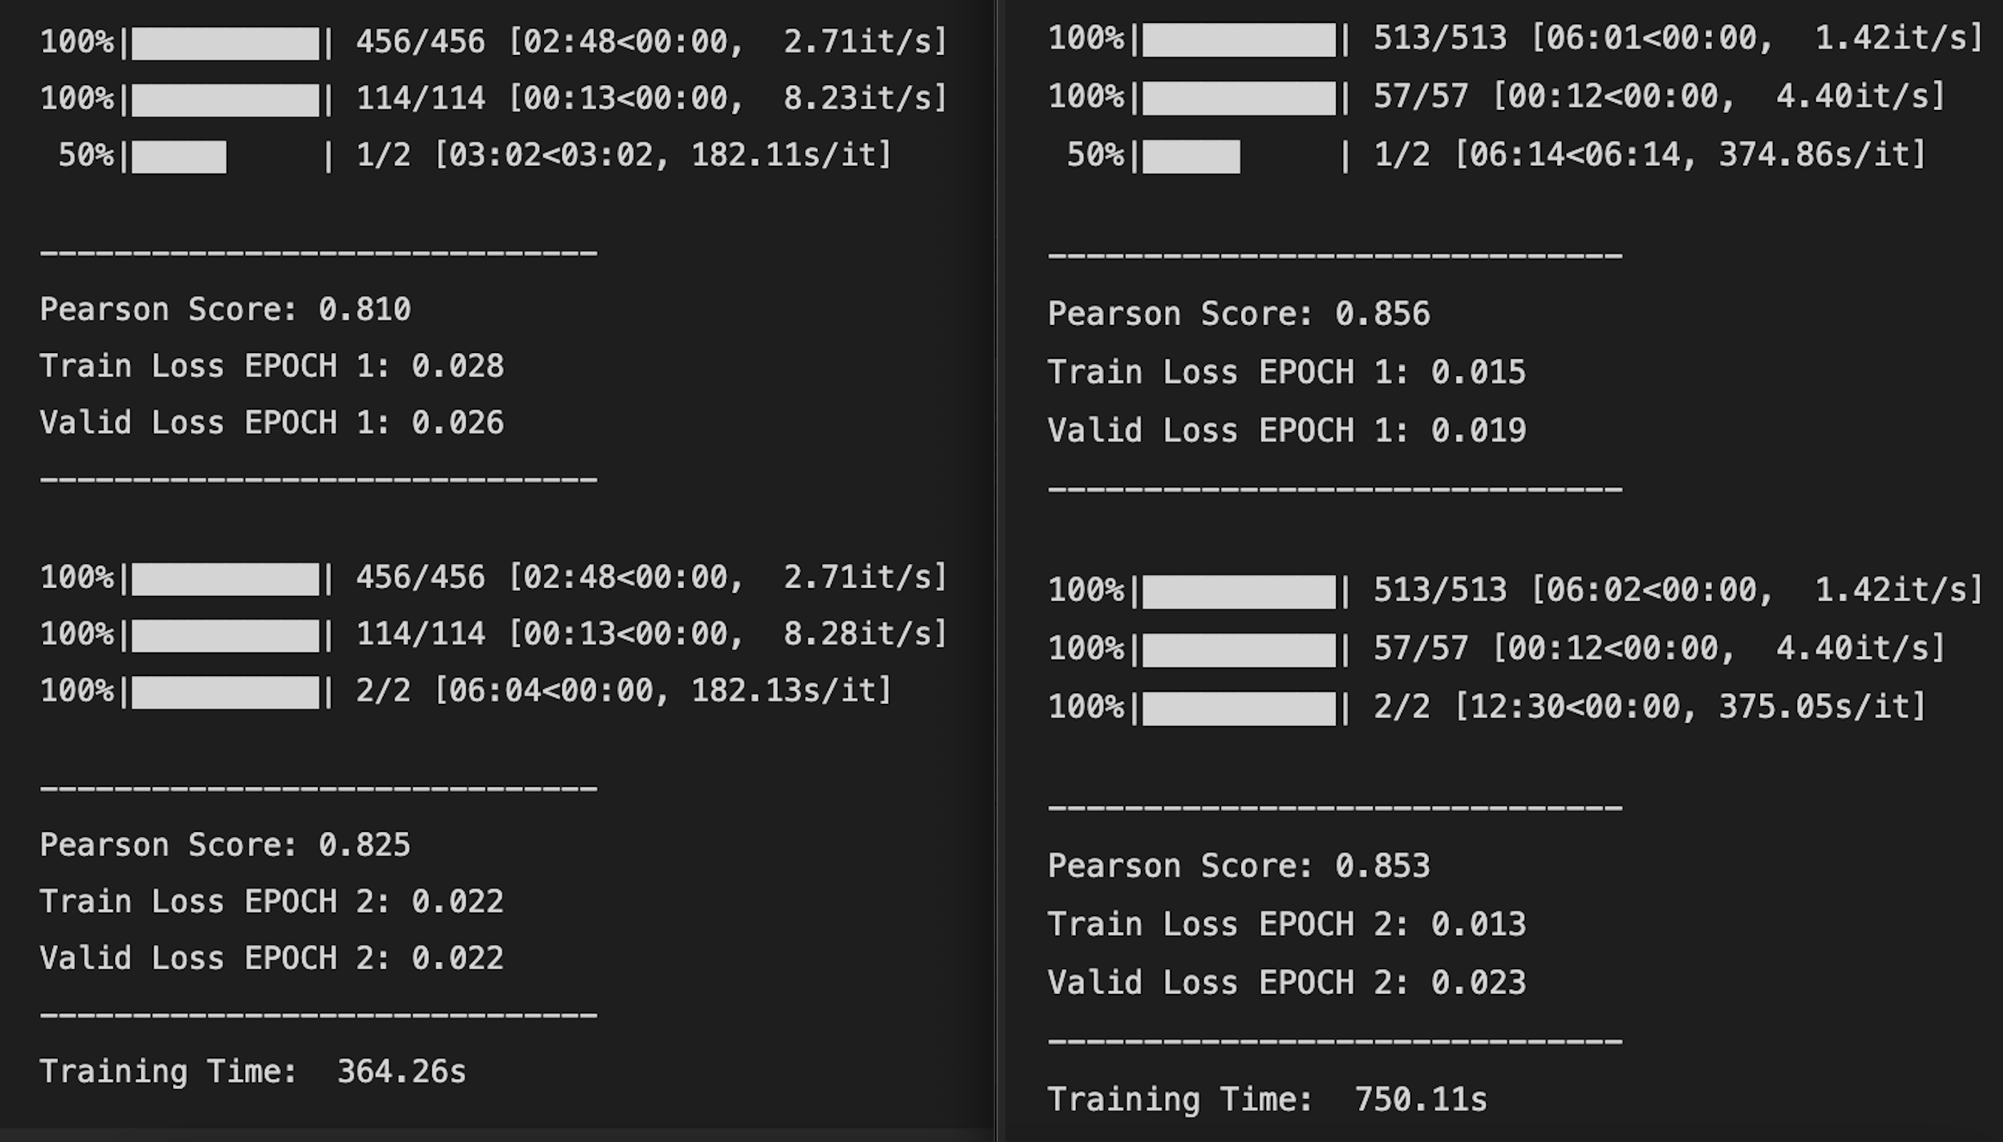Image resolution: width=2003 pixels, height=1142 pixels.
Task: Click the left Pearson Score 0.810 line
Action: (x=225, y=310)
